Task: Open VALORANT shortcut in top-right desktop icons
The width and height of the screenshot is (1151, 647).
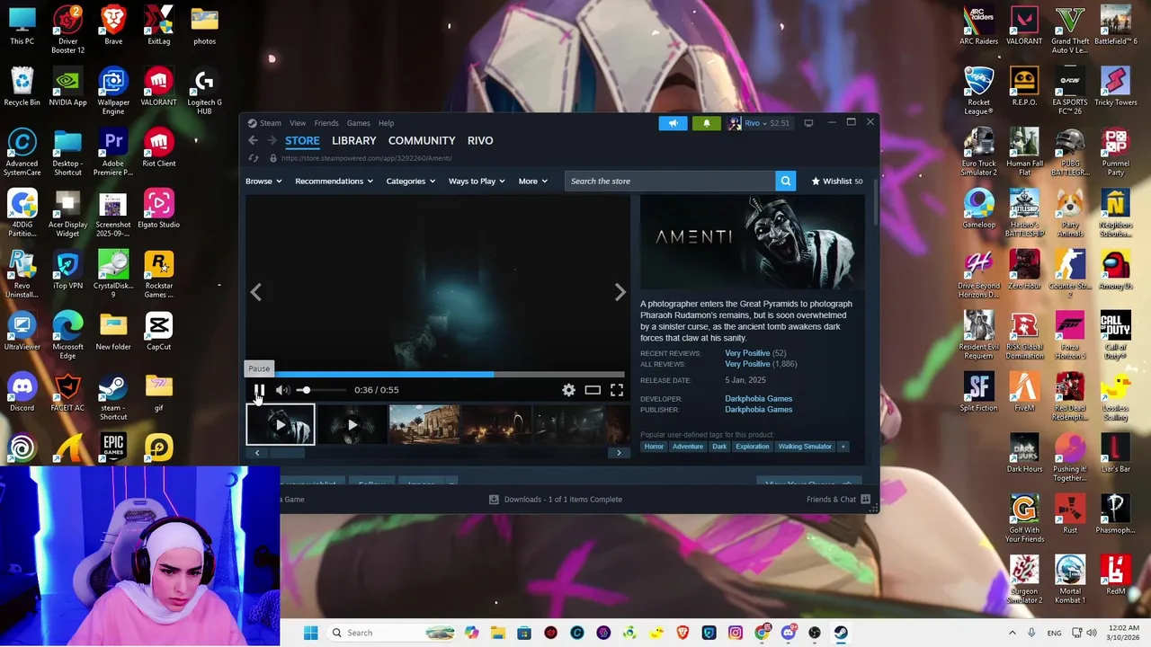Action: pyautogui.click(x=1024, y=27)
